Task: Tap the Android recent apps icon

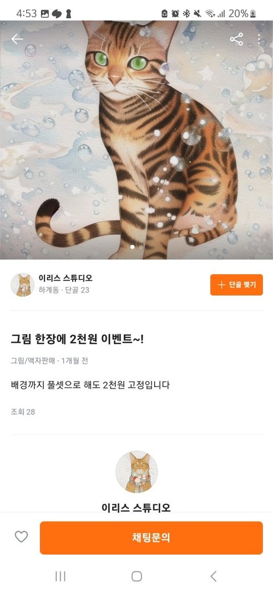Action: [x=60, y=576]
